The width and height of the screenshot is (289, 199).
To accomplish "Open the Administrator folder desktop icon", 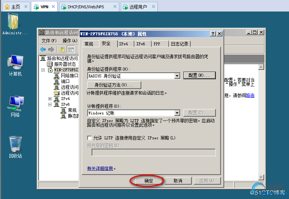I will coord(13,22).
